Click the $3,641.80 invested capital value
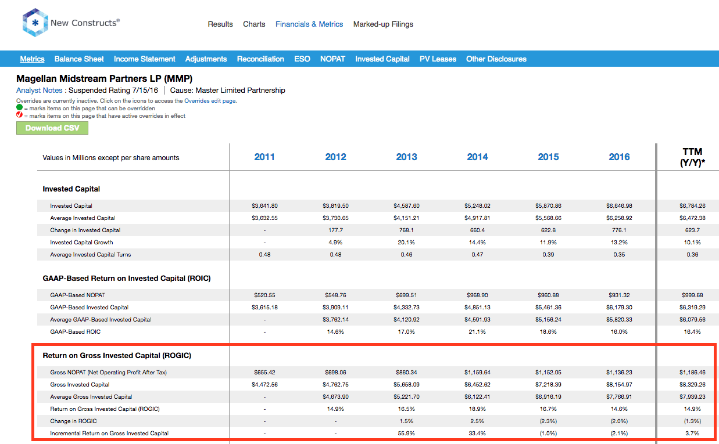719x444 pixels. 264,205
